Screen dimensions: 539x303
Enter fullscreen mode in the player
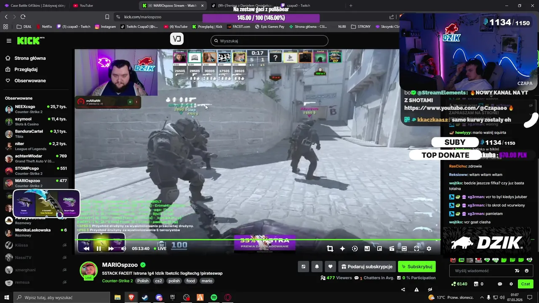point(416,249)
